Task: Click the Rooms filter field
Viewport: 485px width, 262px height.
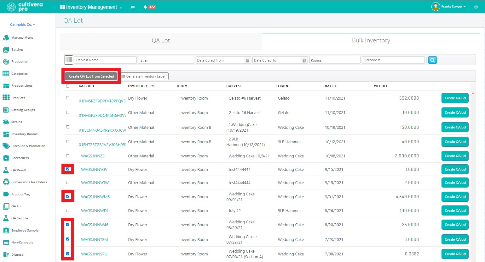Action: (335, 60)
